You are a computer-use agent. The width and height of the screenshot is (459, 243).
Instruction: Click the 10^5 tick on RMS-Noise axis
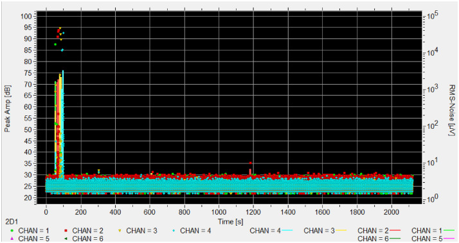coord(432,15)
